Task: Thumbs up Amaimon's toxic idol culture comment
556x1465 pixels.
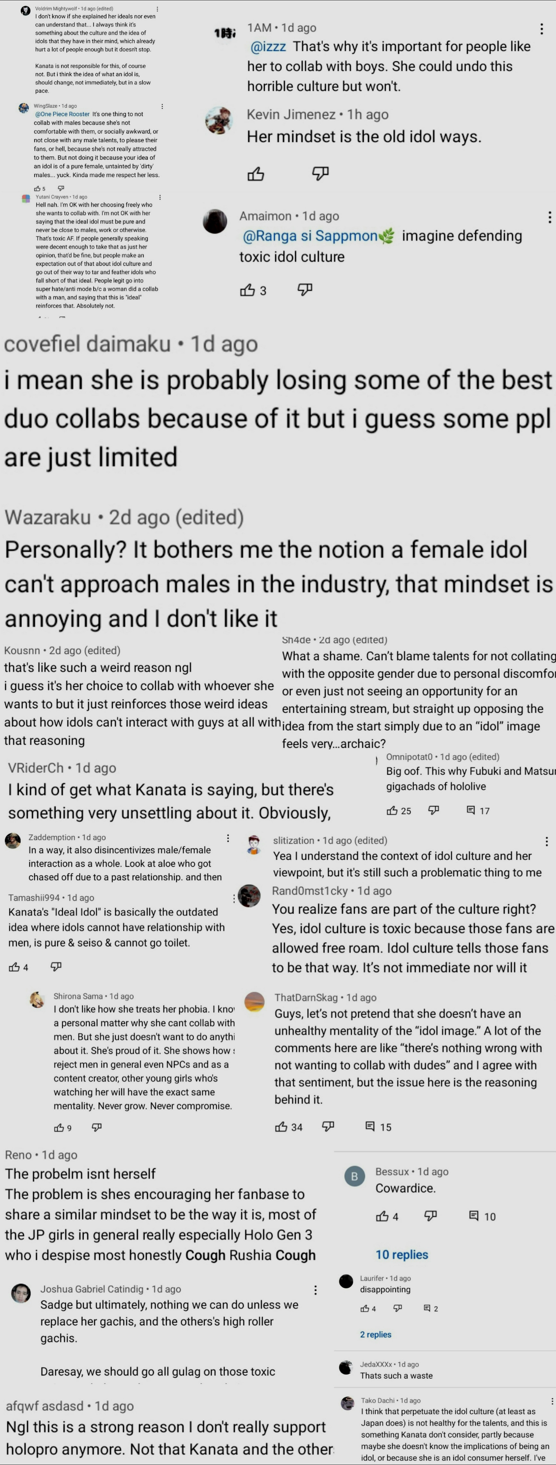Action: pos(247,291)
